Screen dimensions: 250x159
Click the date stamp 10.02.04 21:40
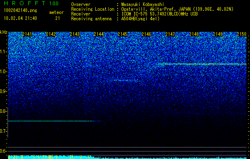(x=20, y=18)
